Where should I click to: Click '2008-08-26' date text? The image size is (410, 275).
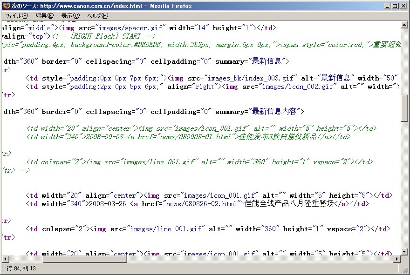(108, 203)
